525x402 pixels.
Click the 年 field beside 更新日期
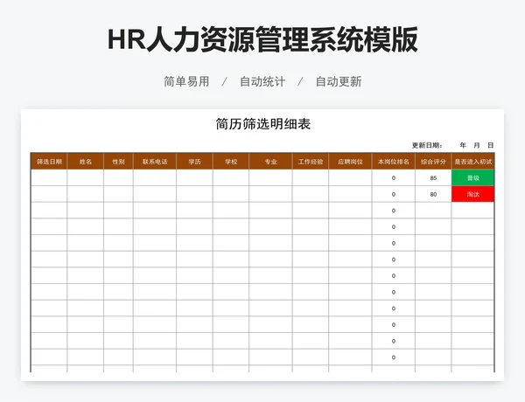(463, 145)
